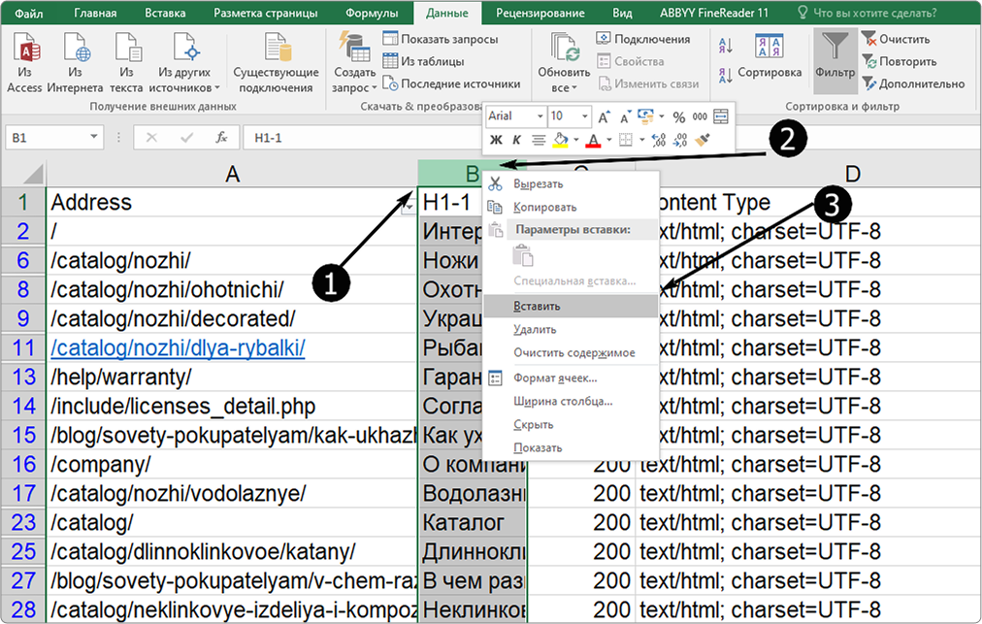Open the 'Формулы' ribbon tab
The height and width of the screenshot is (624, 982).
[372, 13]
